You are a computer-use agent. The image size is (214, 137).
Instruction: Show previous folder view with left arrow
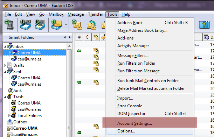click(65, 37)
